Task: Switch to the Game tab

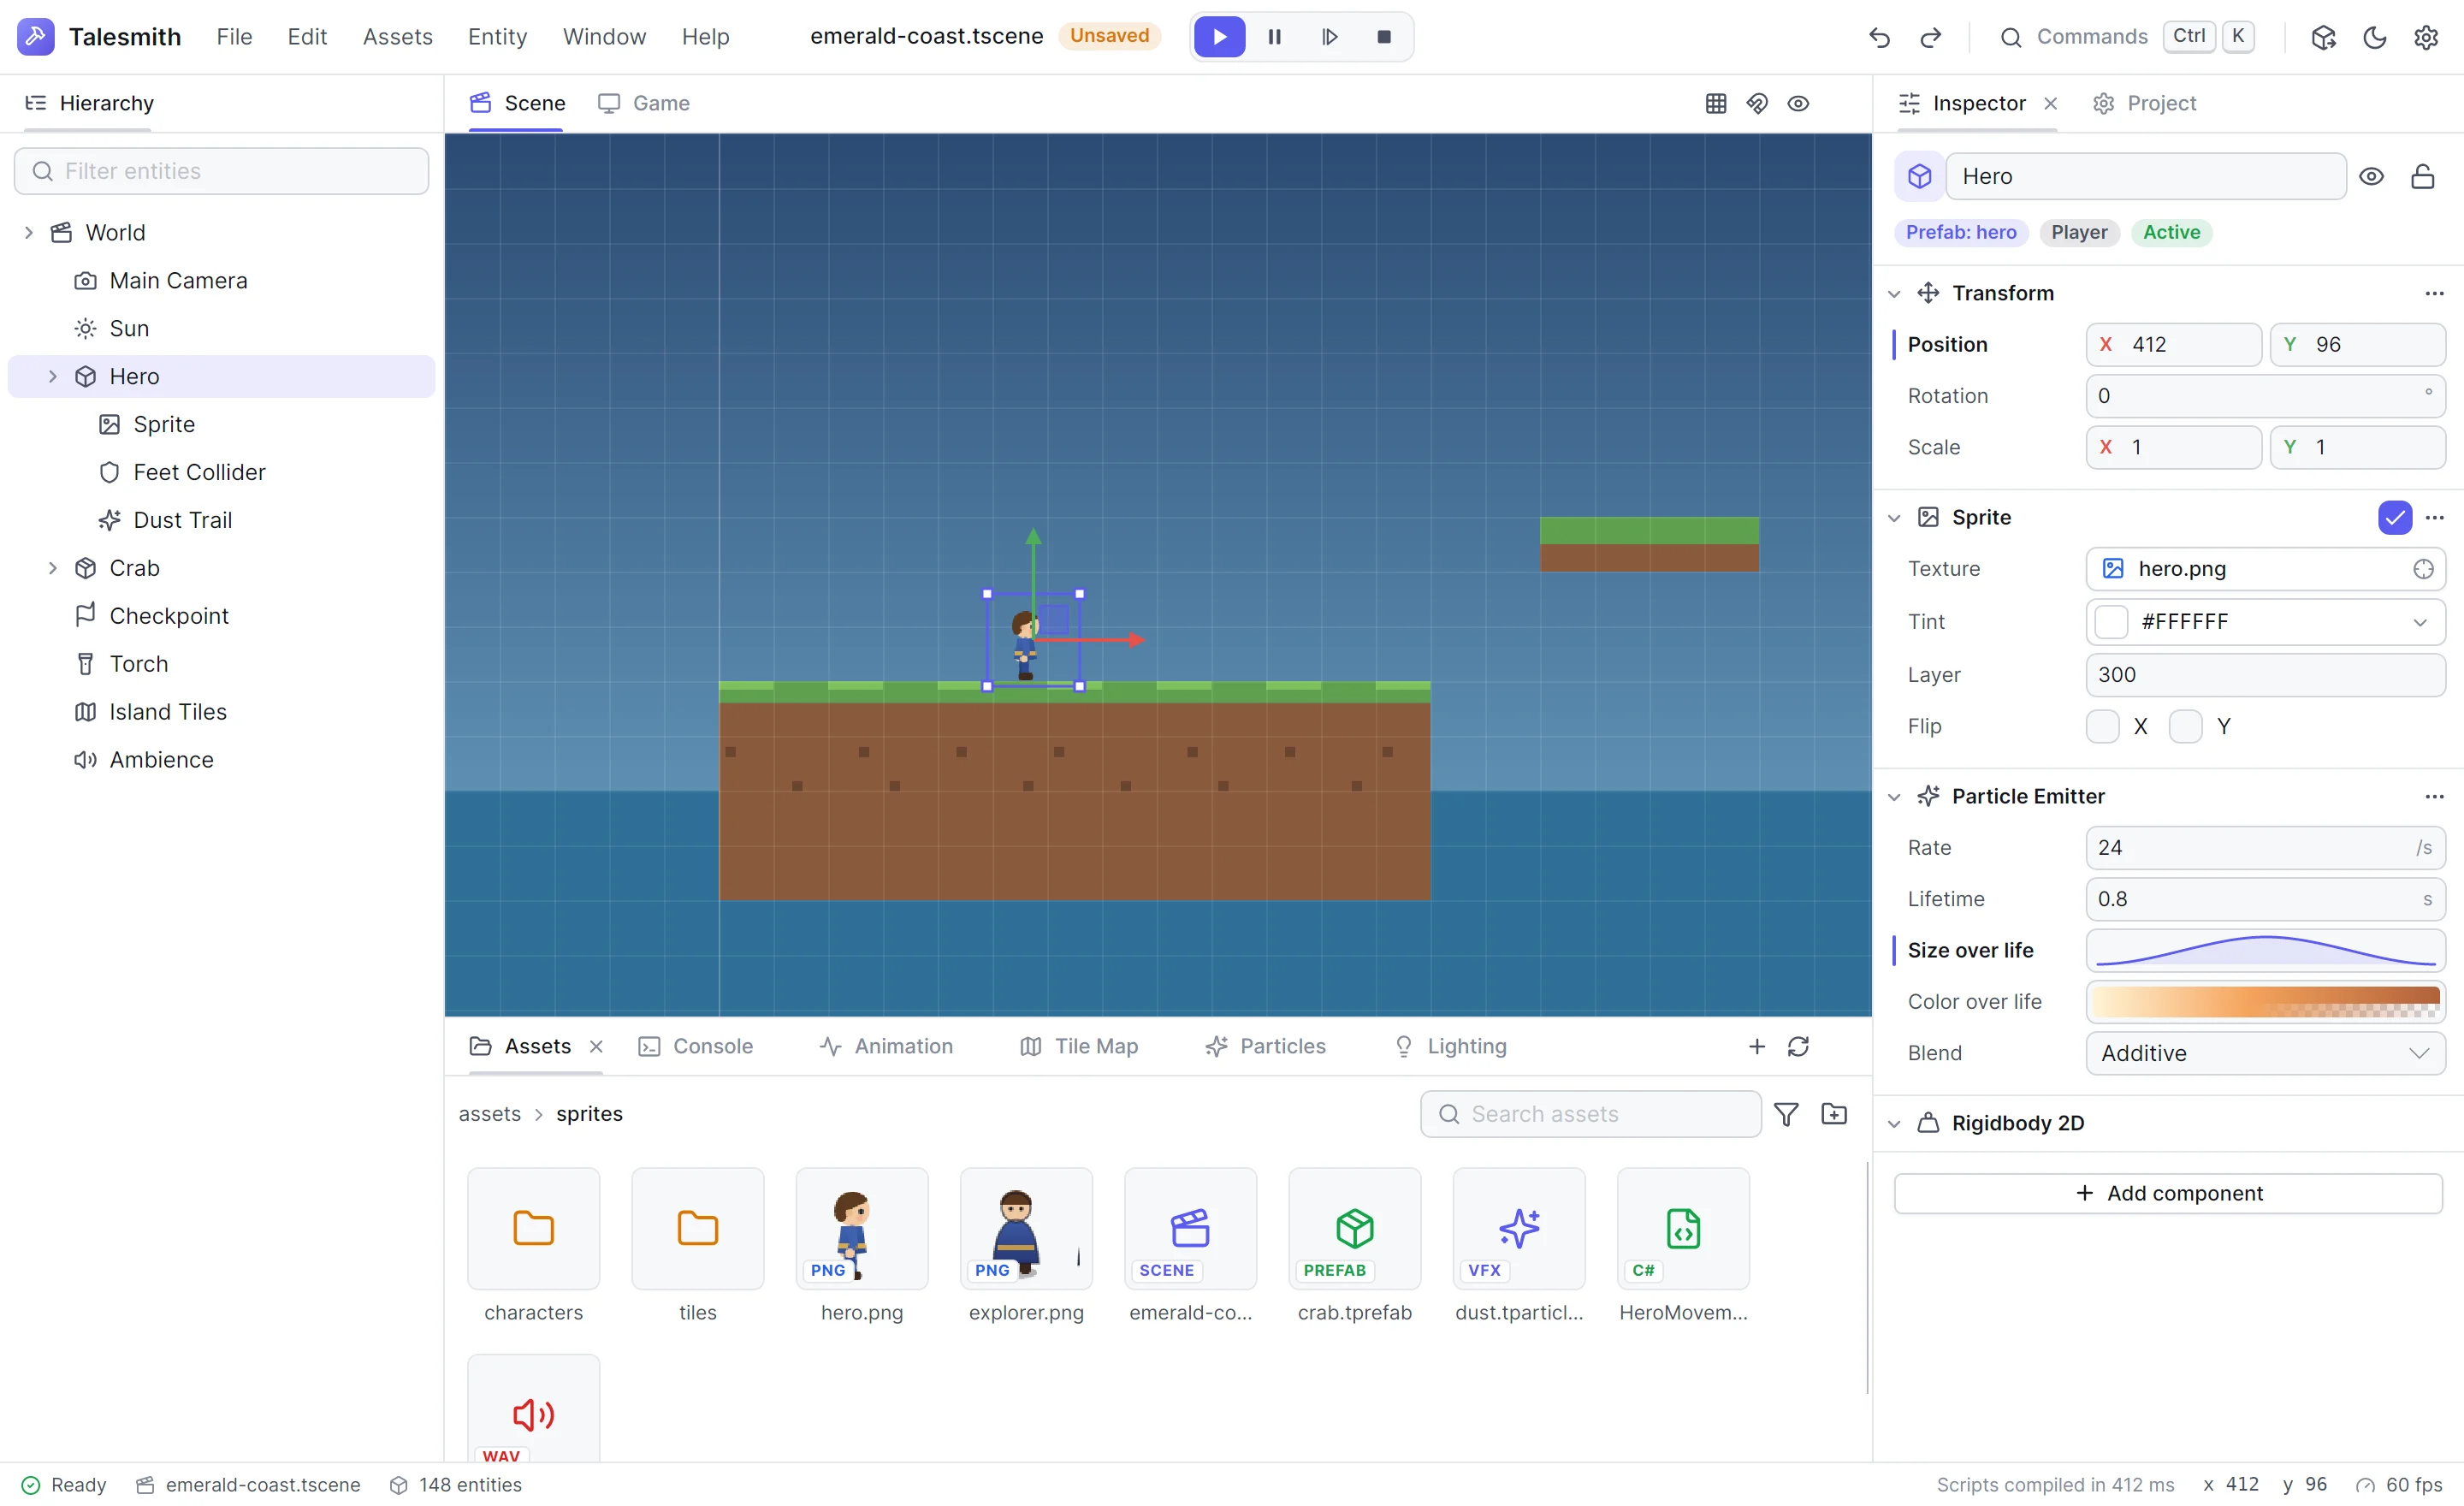Action: 644,103
